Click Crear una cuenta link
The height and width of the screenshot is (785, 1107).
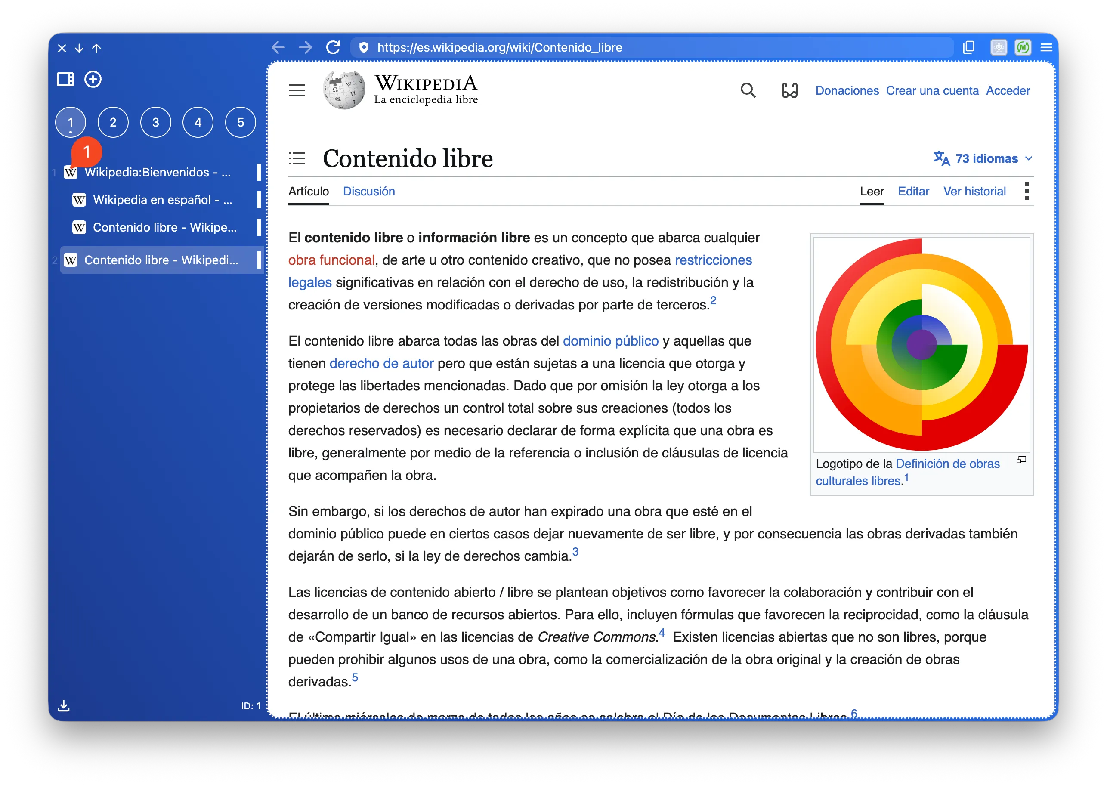click(x=932, y=90)
